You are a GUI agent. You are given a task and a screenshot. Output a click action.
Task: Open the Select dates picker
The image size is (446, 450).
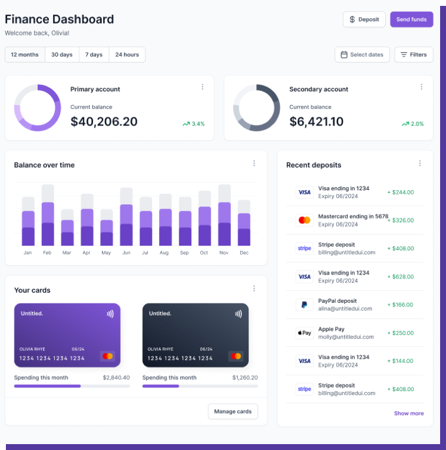pyautogui.click(x=362, y=55)
